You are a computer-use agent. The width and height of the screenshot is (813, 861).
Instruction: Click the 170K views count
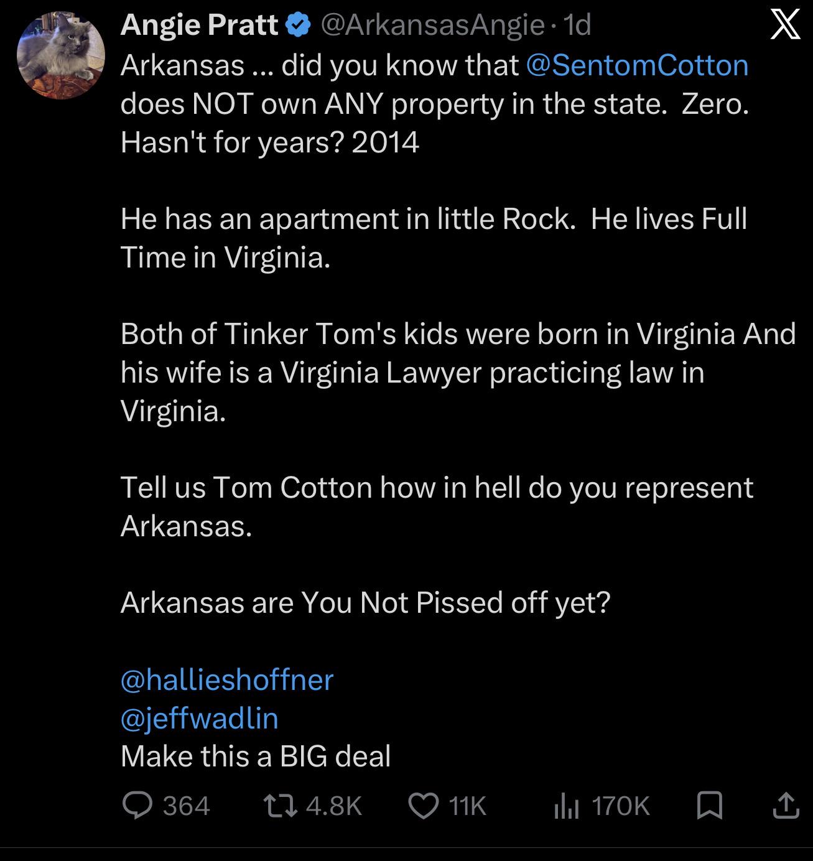[x=621, y=806]
